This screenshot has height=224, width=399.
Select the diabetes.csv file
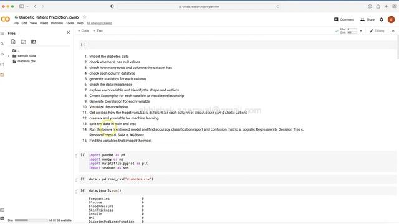[26, 61]
